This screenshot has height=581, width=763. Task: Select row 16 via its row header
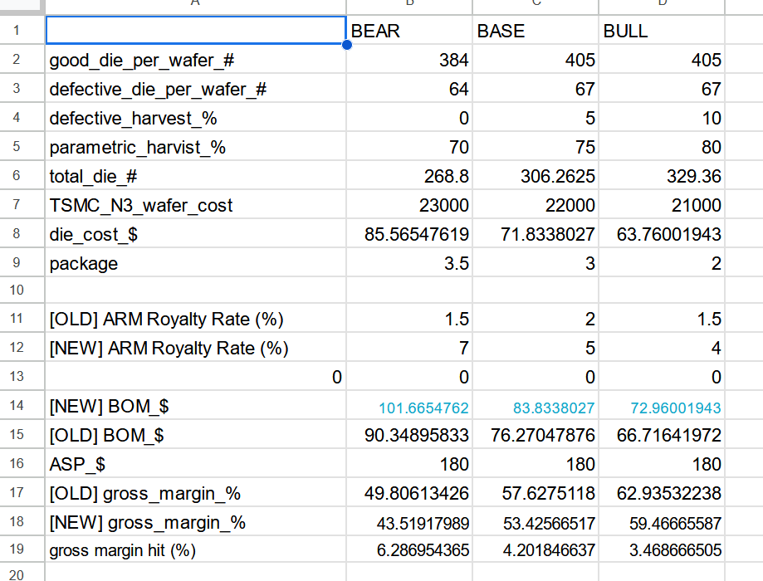tap(22, 464)
